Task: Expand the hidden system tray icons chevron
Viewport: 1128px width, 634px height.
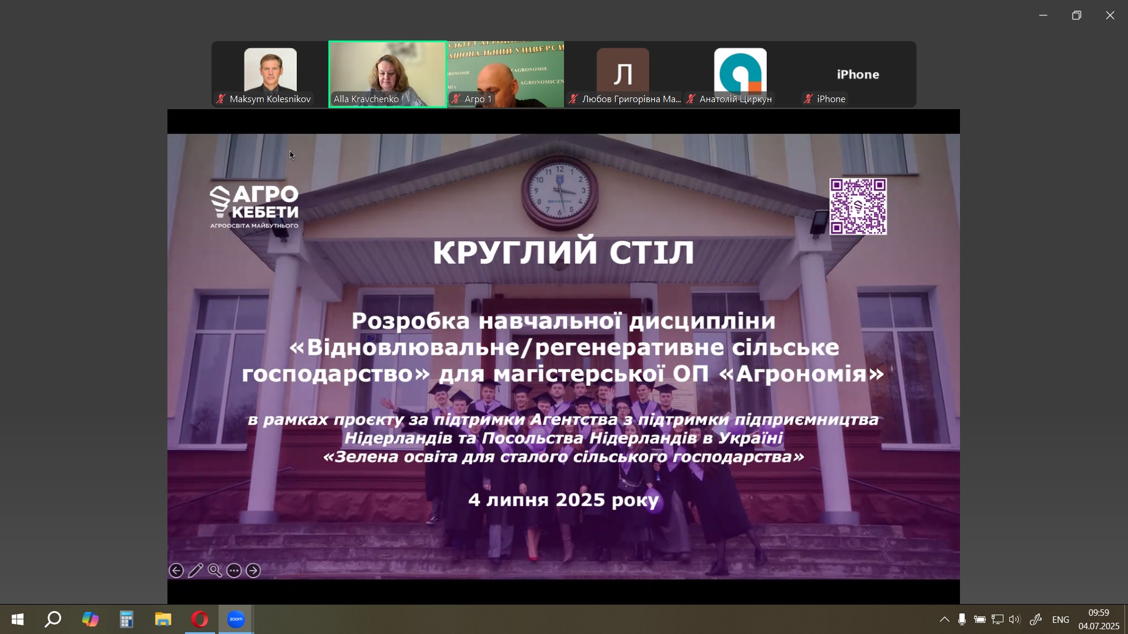Action: (944, 619)
